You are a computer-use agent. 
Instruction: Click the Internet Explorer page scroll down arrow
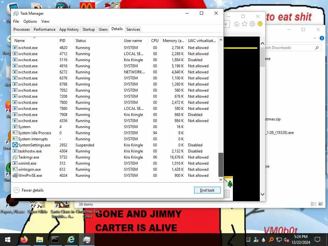tap(263, 194)
